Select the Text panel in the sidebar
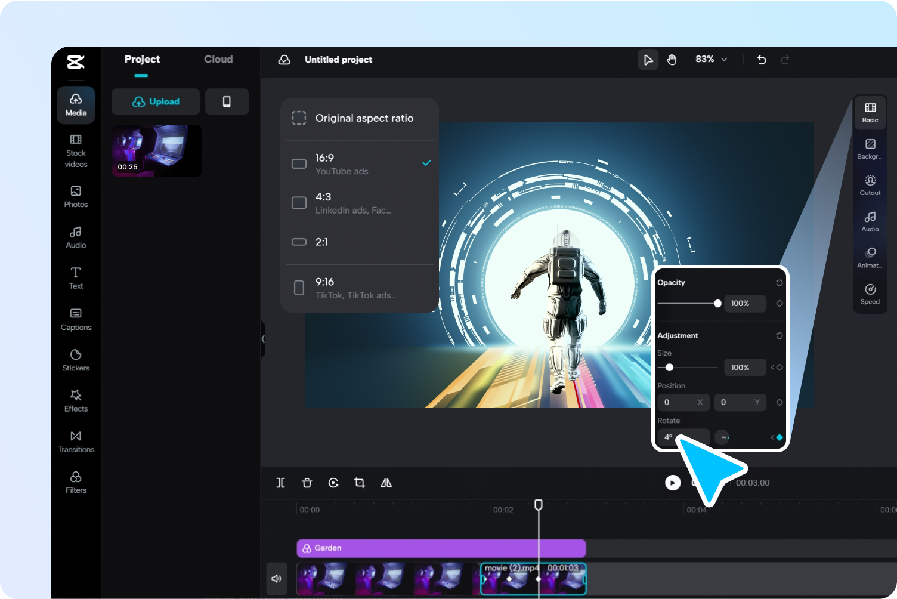This screenshot has height=599, width=897. (76, 277)
